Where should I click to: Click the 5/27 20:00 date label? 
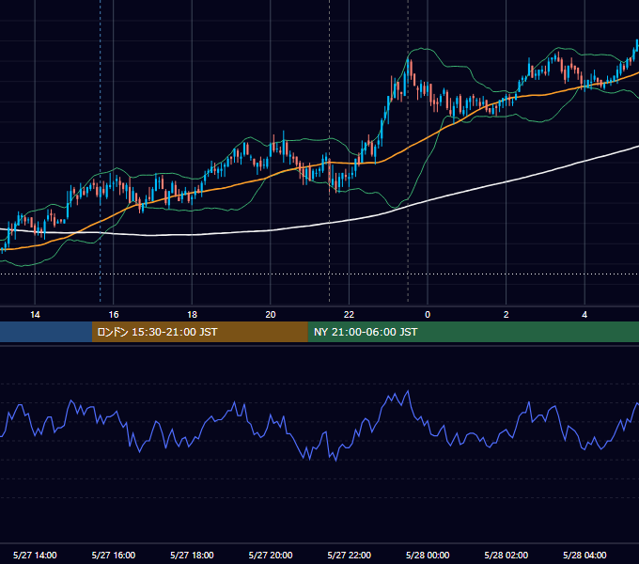tap(271, 555)
